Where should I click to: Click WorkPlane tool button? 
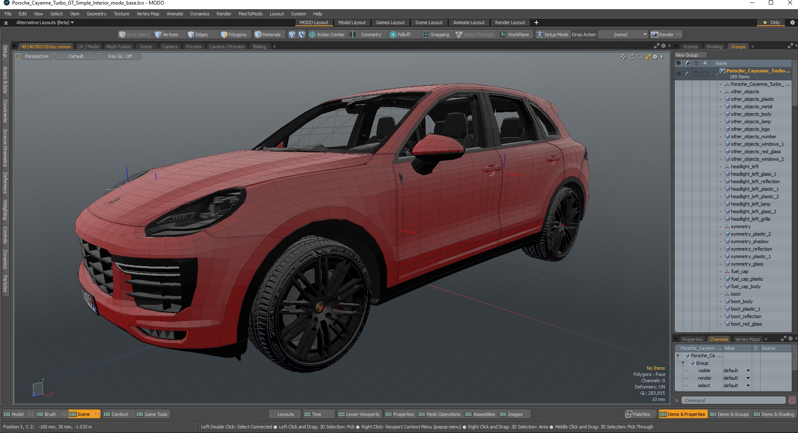(x=515, y=35)
